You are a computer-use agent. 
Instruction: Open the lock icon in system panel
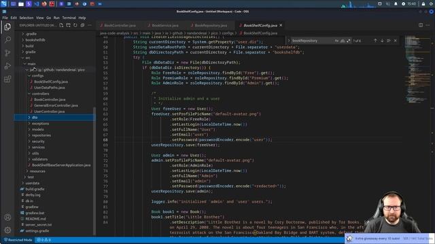pos(423,4)
